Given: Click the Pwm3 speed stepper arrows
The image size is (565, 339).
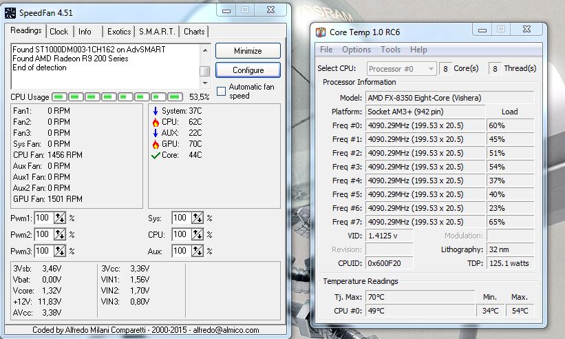Looking at the screenshot, I should tap(59, 251).
